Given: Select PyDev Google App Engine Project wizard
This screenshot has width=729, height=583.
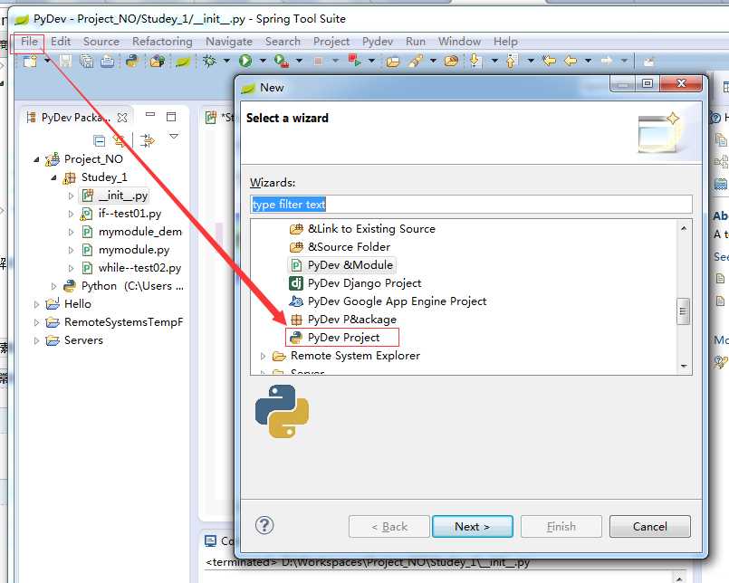Looking at the screenshot, I should pyautogui.click(x=388, y=301).
